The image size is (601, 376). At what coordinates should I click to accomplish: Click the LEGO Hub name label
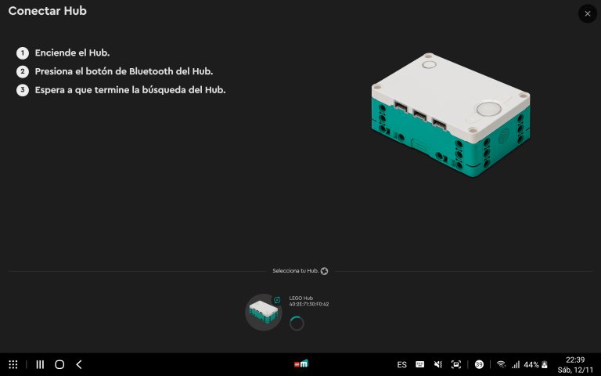point(300,298)
